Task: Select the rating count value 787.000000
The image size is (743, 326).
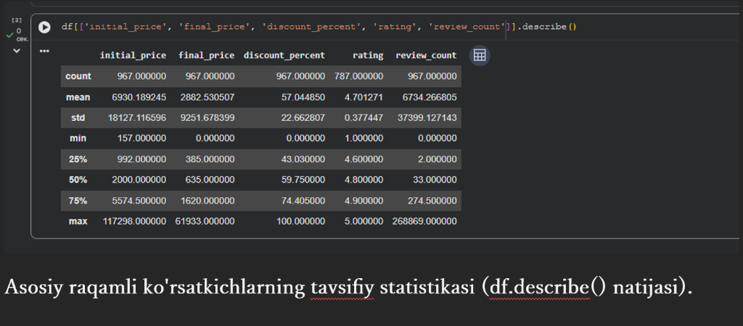Action: pos(358,76)
